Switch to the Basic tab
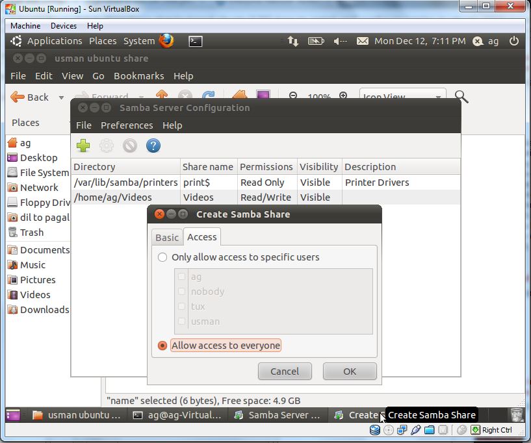The height and width of the screenshot is (443, 531). point(167,238)
